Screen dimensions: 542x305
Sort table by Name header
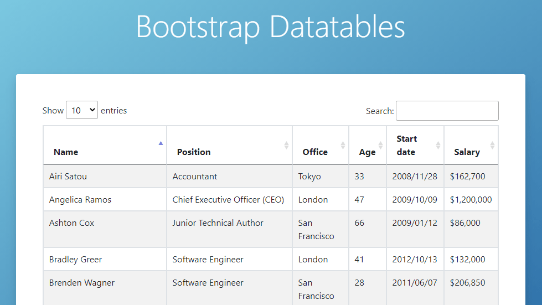(x=66, y=152)
